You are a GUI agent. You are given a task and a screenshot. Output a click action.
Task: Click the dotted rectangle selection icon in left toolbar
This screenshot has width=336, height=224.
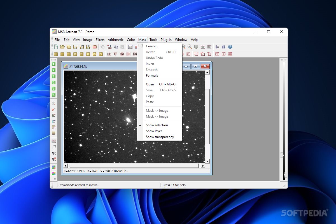pos(53,147)
